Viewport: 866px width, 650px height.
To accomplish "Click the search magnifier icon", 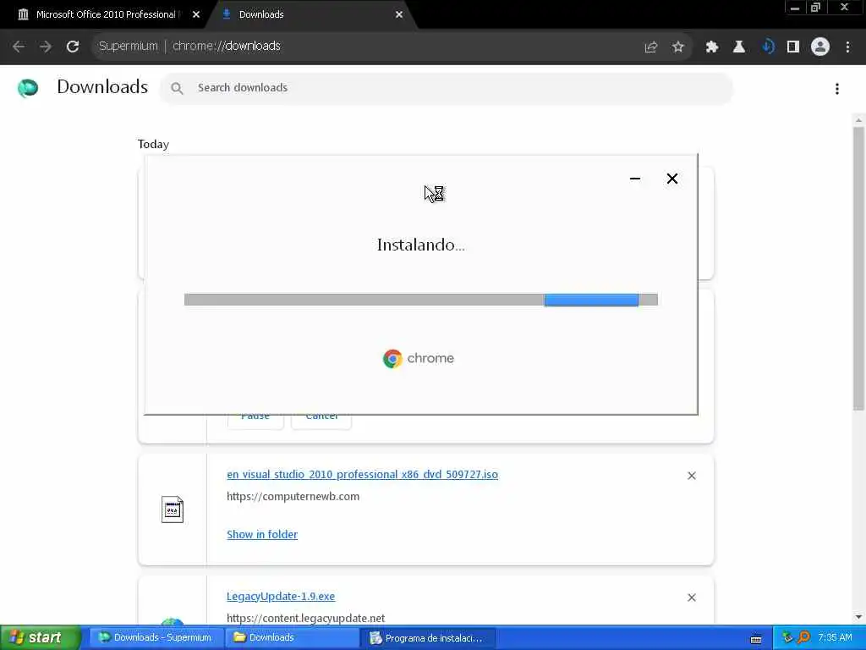I will [177, 88].
